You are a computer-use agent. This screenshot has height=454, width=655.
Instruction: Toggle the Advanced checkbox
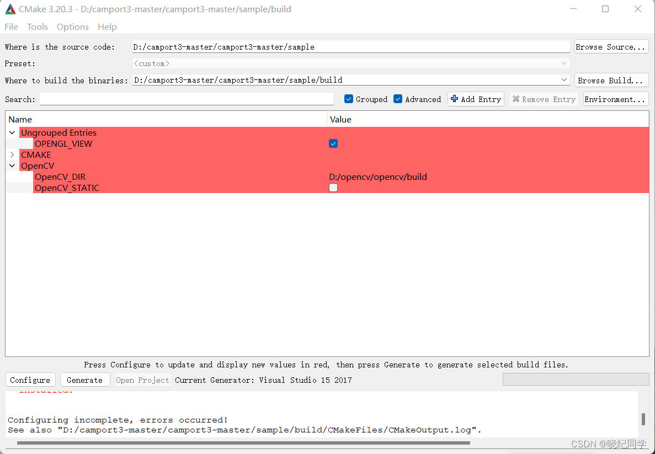tap(398, 99)
